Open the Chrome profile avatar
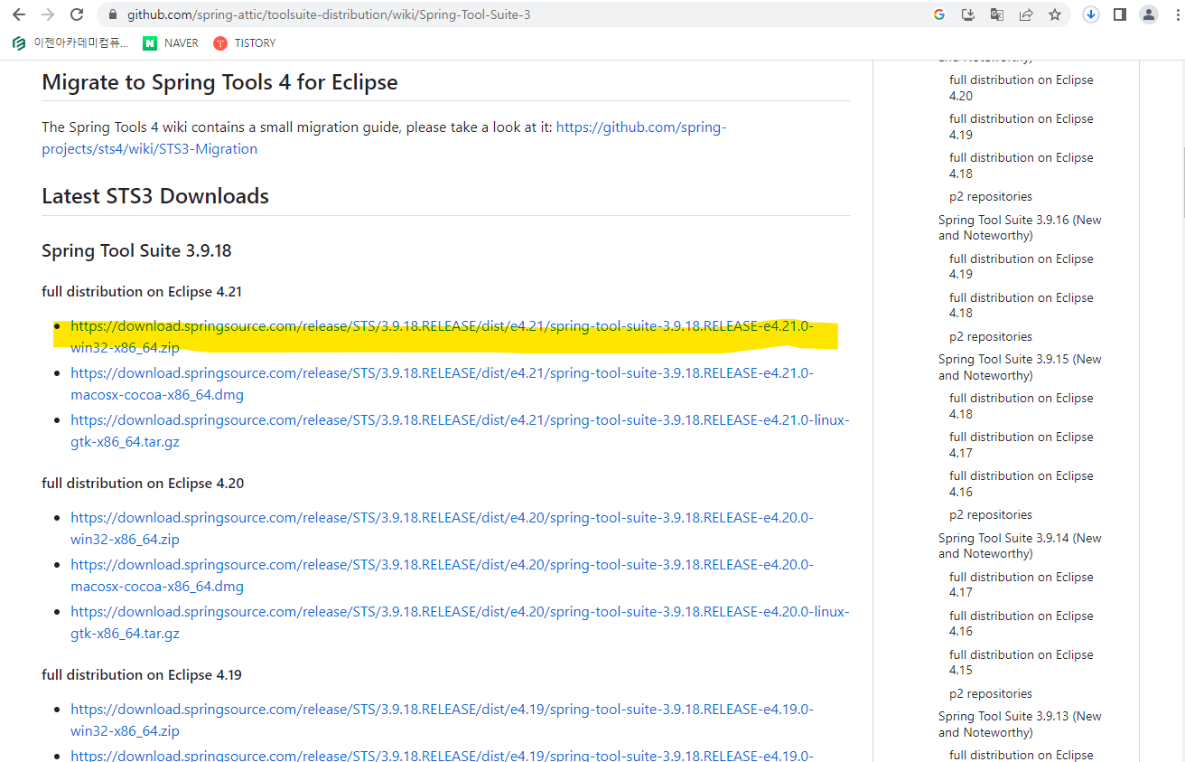This screenshot has height=762, width=1185. [x=1149, y=14]
